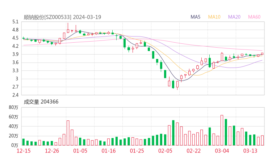Click the 03-13 date axis label

tap(250, 151)
